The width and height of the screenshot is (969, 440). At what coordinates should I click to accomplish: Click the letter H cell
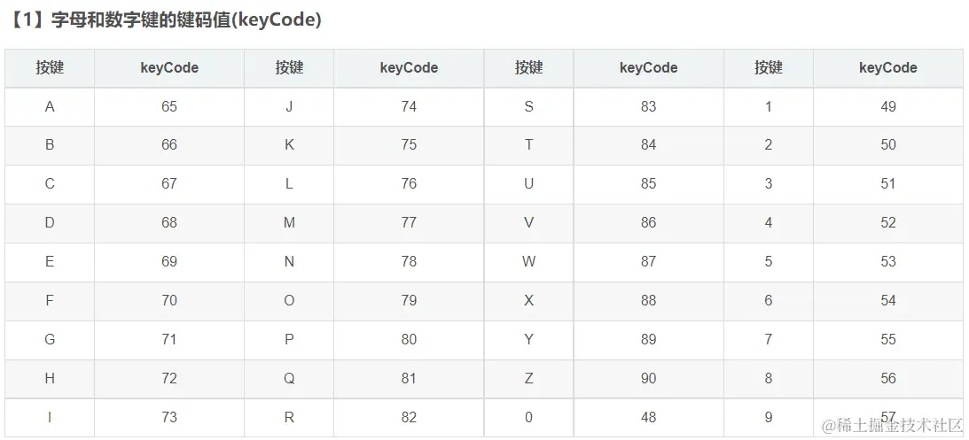(x=50, y=378)
